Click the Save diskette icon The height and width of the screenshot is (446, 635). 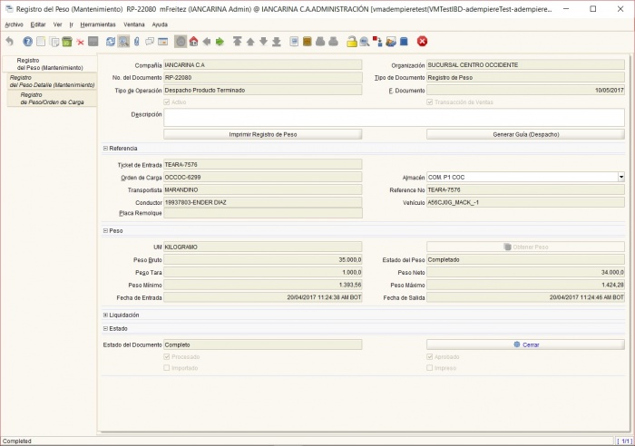pyautogui.click(x=93, y=42)
